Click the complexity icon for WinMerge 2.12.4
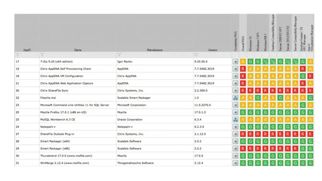The height and width of the screenshot is (181, 322). (236, 163)
